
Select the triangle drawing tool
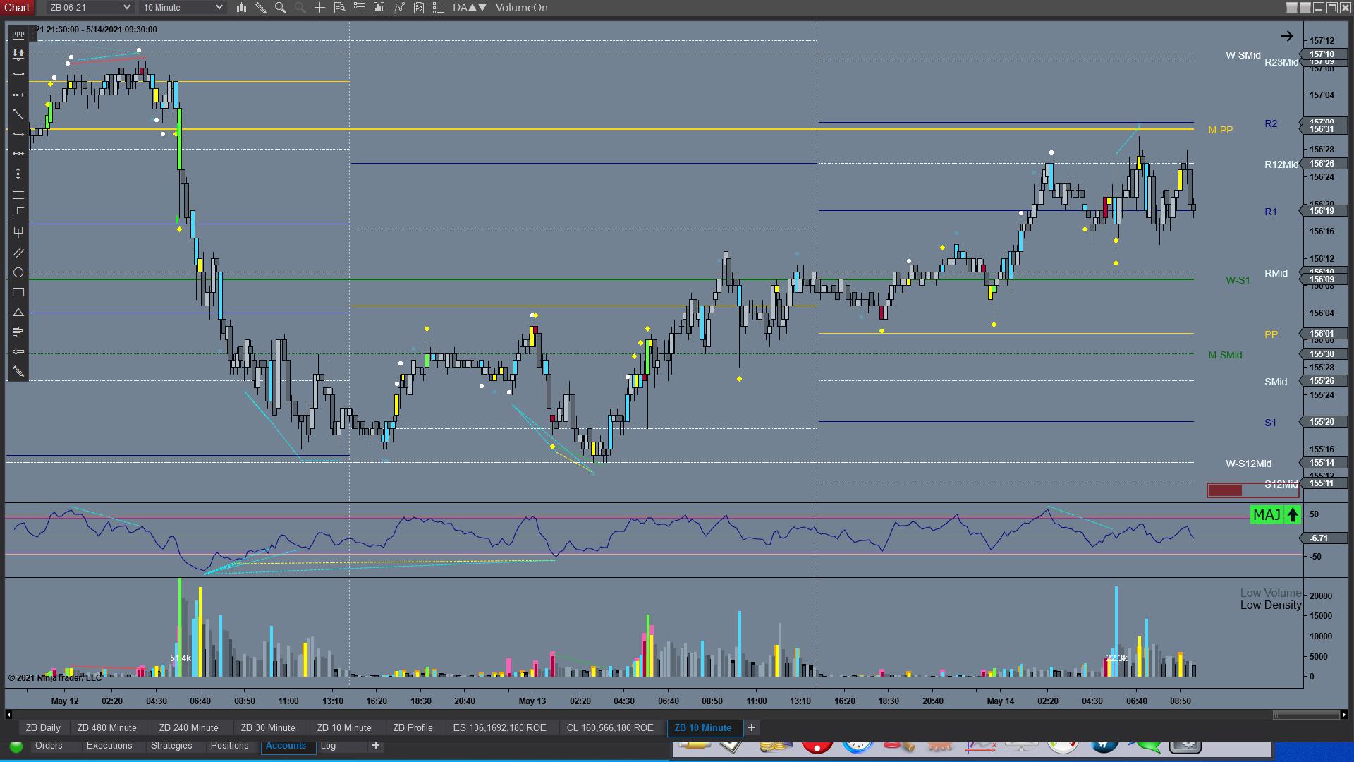18,312
